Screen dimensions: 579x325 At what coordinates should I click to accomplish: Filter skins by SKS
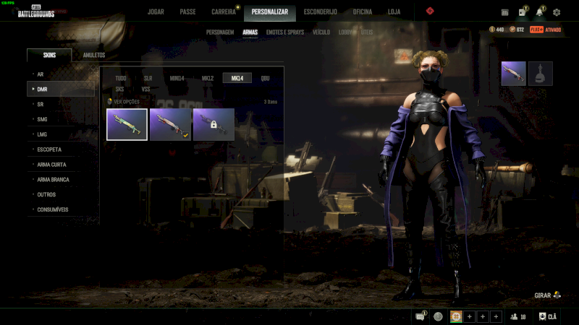(119, 89)
